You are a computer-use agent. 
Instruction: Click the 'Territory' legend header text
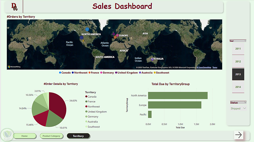click(91, 92)
